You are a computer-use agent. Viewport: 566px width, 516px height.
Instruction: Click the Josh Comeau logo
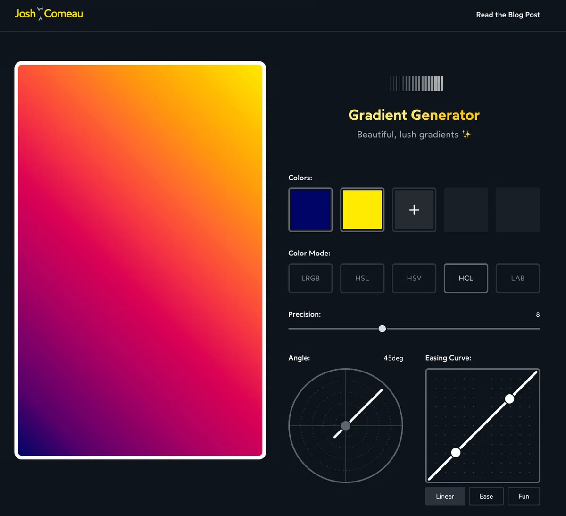pos(49,14)
